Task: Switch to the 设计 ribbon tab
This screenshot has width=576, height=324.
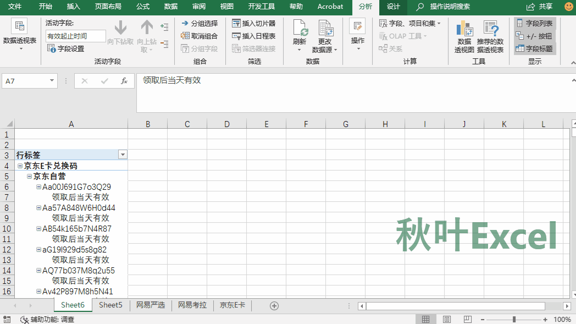Action: coord(394,7)
